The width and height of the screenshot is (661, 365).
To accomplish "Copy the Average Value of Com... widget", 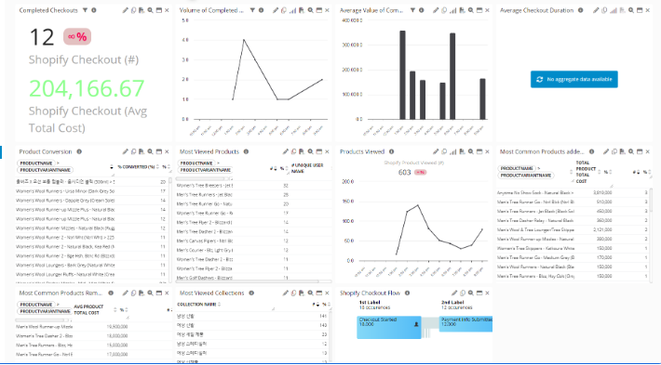I will click(x=444, y=10).
